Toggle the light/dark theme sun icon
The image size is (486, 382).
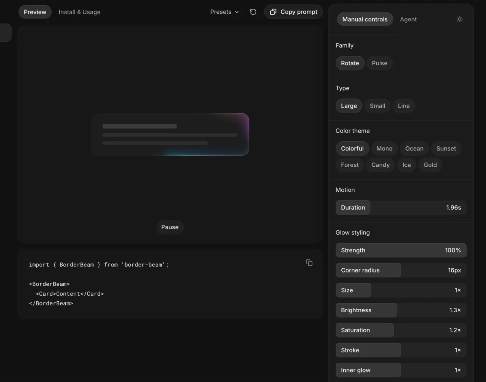(x=459, y=19)
